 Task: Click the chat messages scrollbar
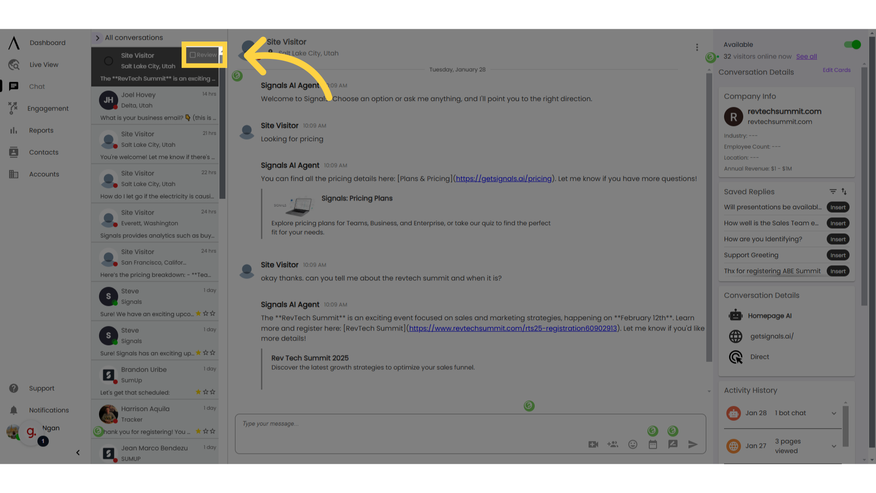tap(709, 217)
